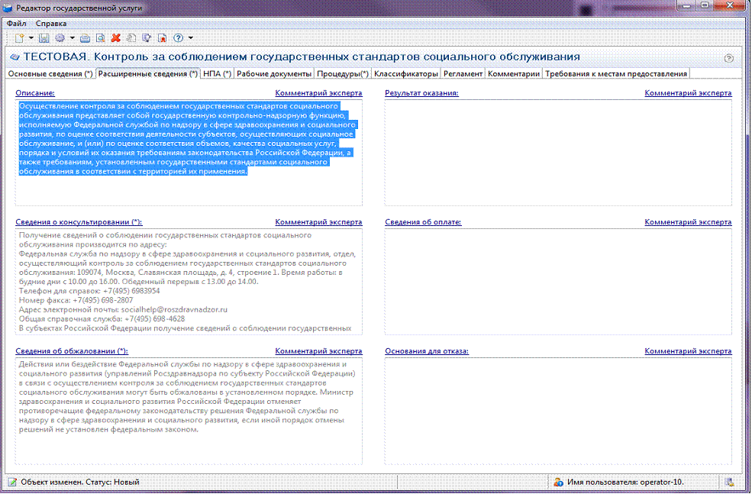The height and width of the screenshot is (494, 752).
Task: Click the gear settings toolbar icon
Action: click(x=60, y=38)
